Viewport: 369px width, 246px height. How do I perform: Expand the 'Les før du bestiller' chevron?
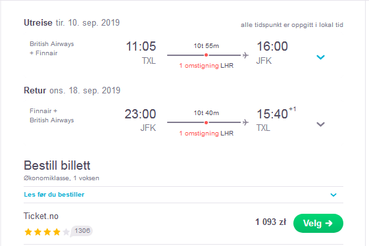333,195
